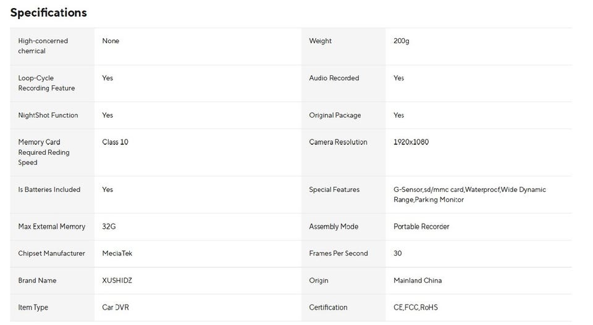Viewport: 593px width, 325px height.
Task: Click the Specifications heading
Action: click(x=48, y=12)
